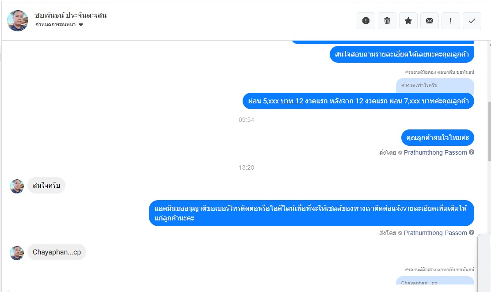The height and width of the screenshot is (292, 491).
Task: Open help icon next to first Prathumthong Passorn
Action: point(472,152)
